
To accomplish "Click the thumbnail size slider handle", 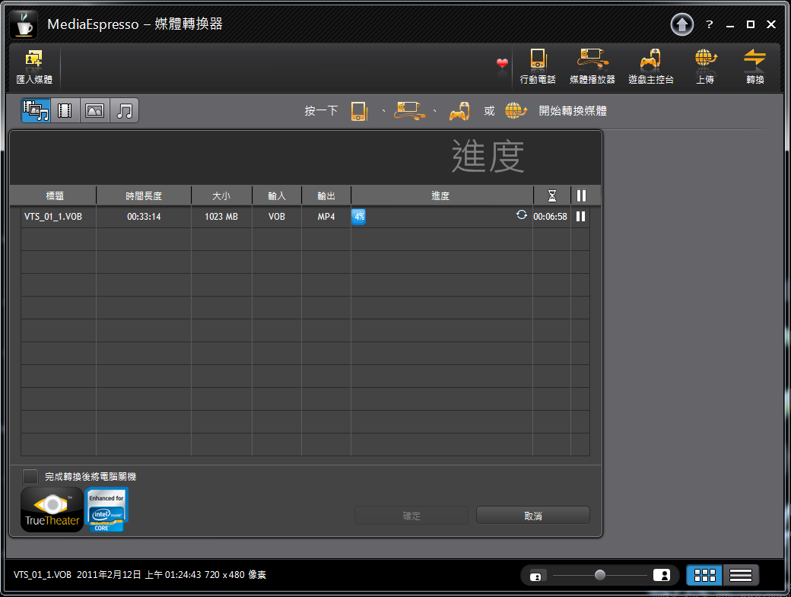I will click(600, 575).
